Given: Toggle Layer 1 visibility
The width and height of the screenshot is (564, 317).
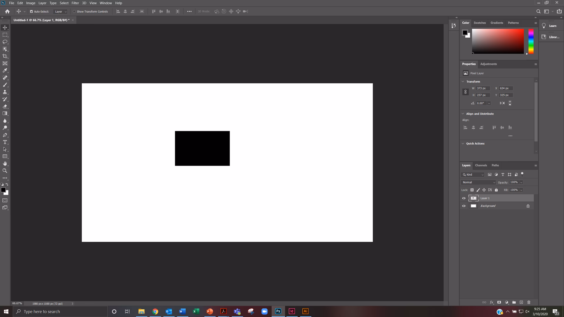Looking at the screenshot, I should [x=464, y=198].
